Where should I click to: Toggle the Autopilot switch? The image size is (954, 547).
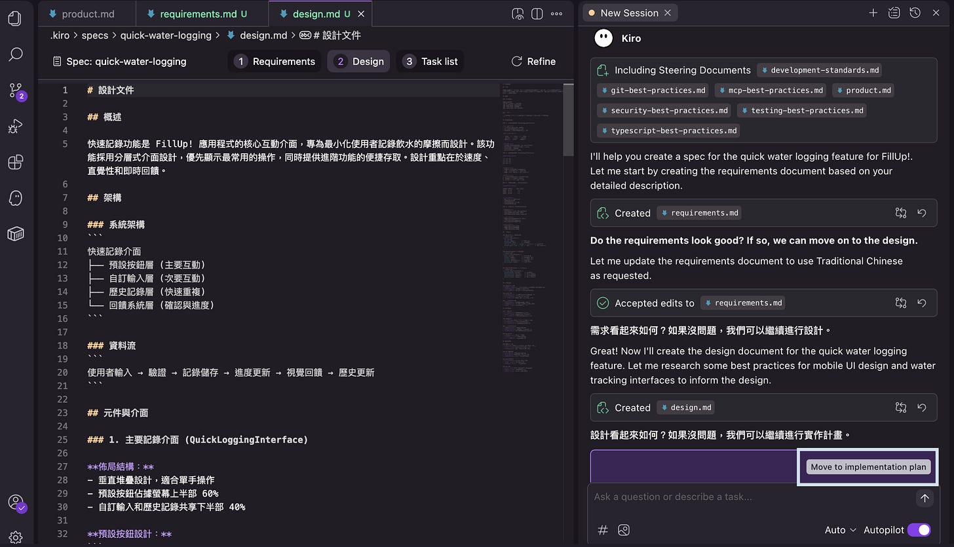coord(919,530)
